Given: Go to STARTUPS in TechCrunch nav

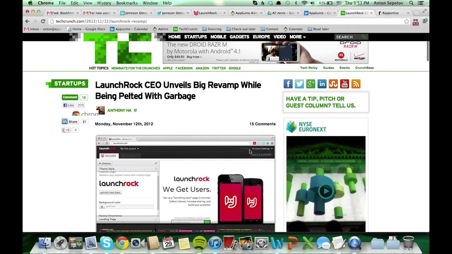Looking at the screenshot, I should tap(195, 37).
